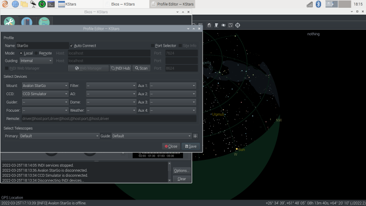Click the galaxy swirl icon in the KStars toolbar
The height and width of the screenshot is (206, 366).
click(223, 25)
